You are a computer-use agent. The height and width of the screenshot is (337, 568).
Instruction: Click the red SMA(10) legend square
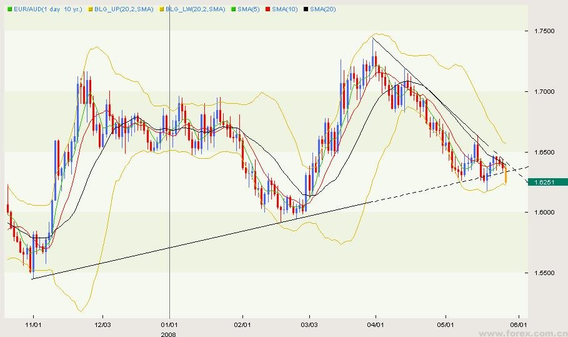coord(267,9)
